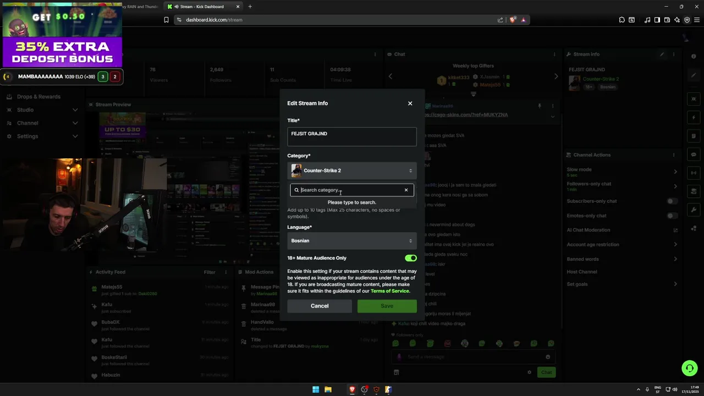704x396 pixels.
Task: Click the Cancel button in dialog
Action: tap(320, 306)
